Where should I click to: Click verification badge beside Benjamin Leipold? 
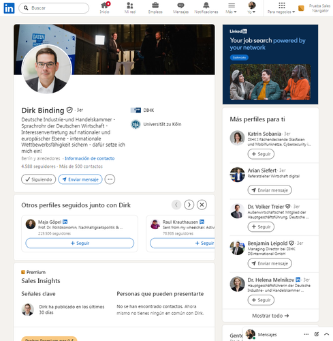291,243
